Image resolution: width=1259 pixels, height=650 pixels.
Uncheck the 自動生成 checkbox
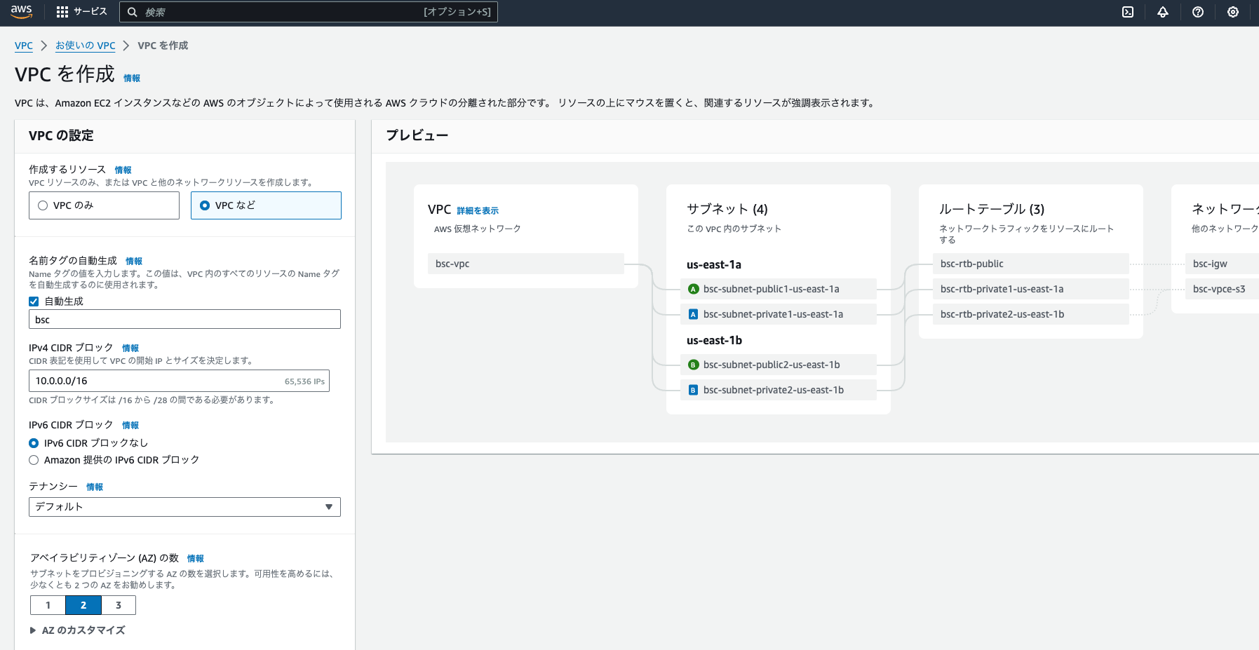(33, 301)
